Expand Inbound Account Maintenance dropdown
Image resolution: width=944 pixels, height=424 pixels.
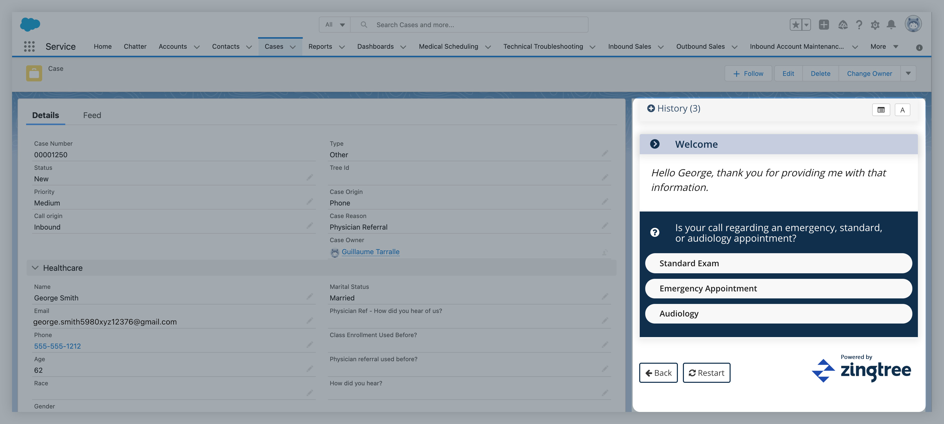point(856,46)
